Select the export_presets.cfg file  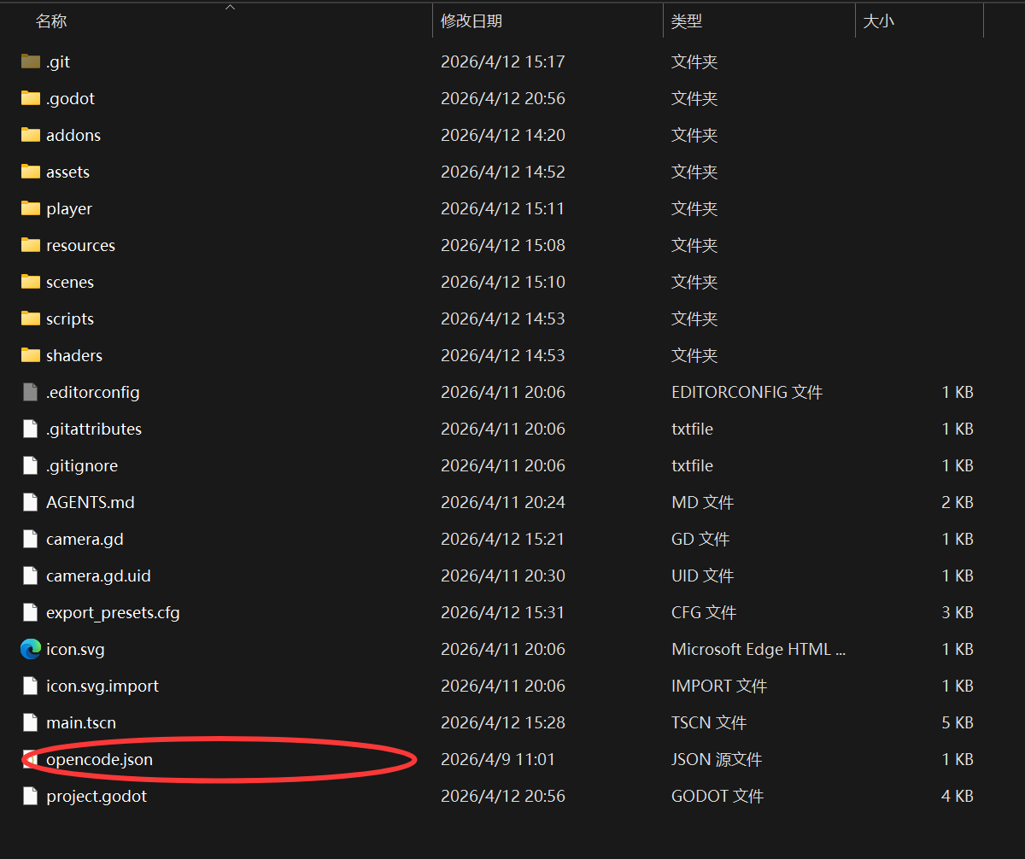113,612
